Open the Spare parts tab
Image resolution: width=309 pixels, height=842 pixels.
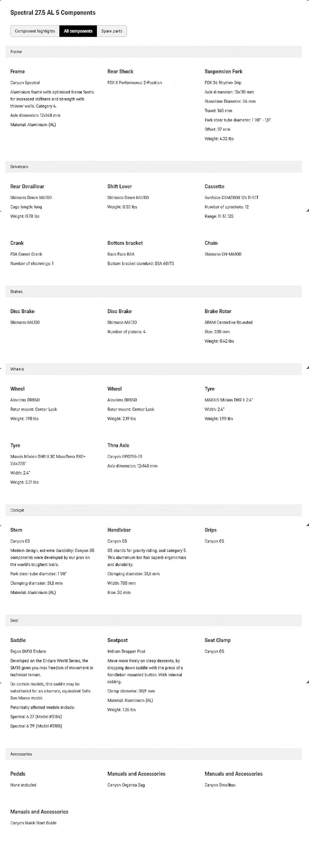[x=111, y=31]
